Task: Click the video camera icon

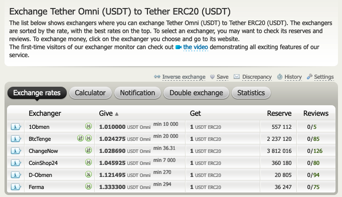Action: click(x=179, y=47)
